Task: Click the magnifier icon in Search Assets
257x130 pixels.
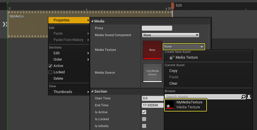Action: 243,97
